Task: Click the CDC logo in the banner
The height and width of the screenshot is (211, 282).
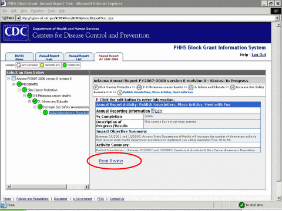Action: point(16,32)
